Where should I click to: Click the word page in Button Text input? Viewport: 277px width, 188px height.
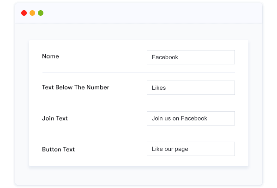[181, 149]
